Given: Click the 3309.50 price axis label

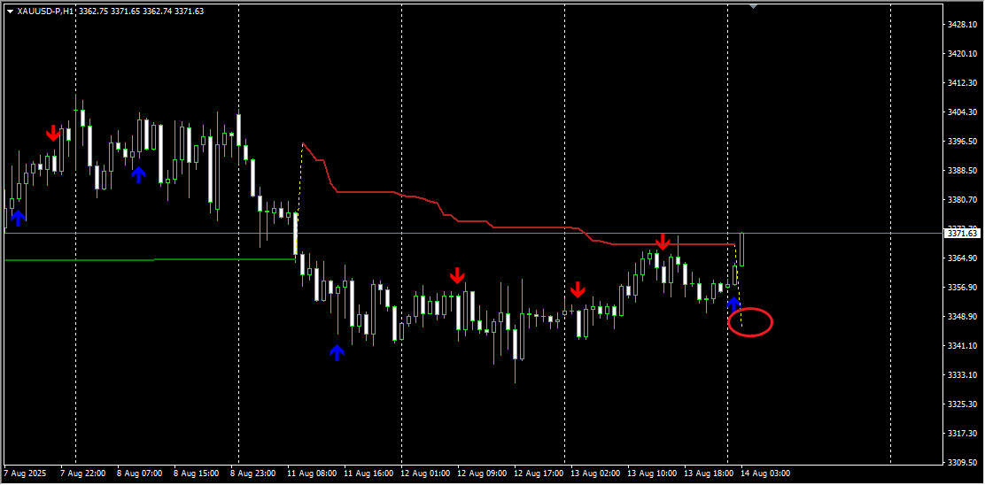Looking at the screenshot, I should pos(961,462).
